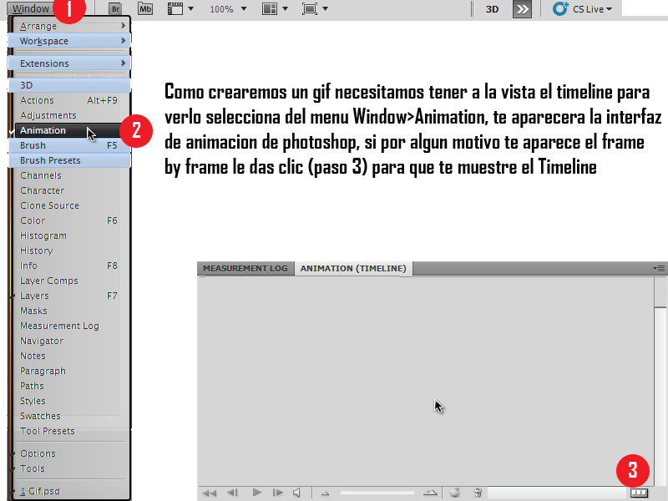This screenshot has width=668, height=501.
Task: Toggle Layers panel in Window menu
Action: (x=69, y=296)
